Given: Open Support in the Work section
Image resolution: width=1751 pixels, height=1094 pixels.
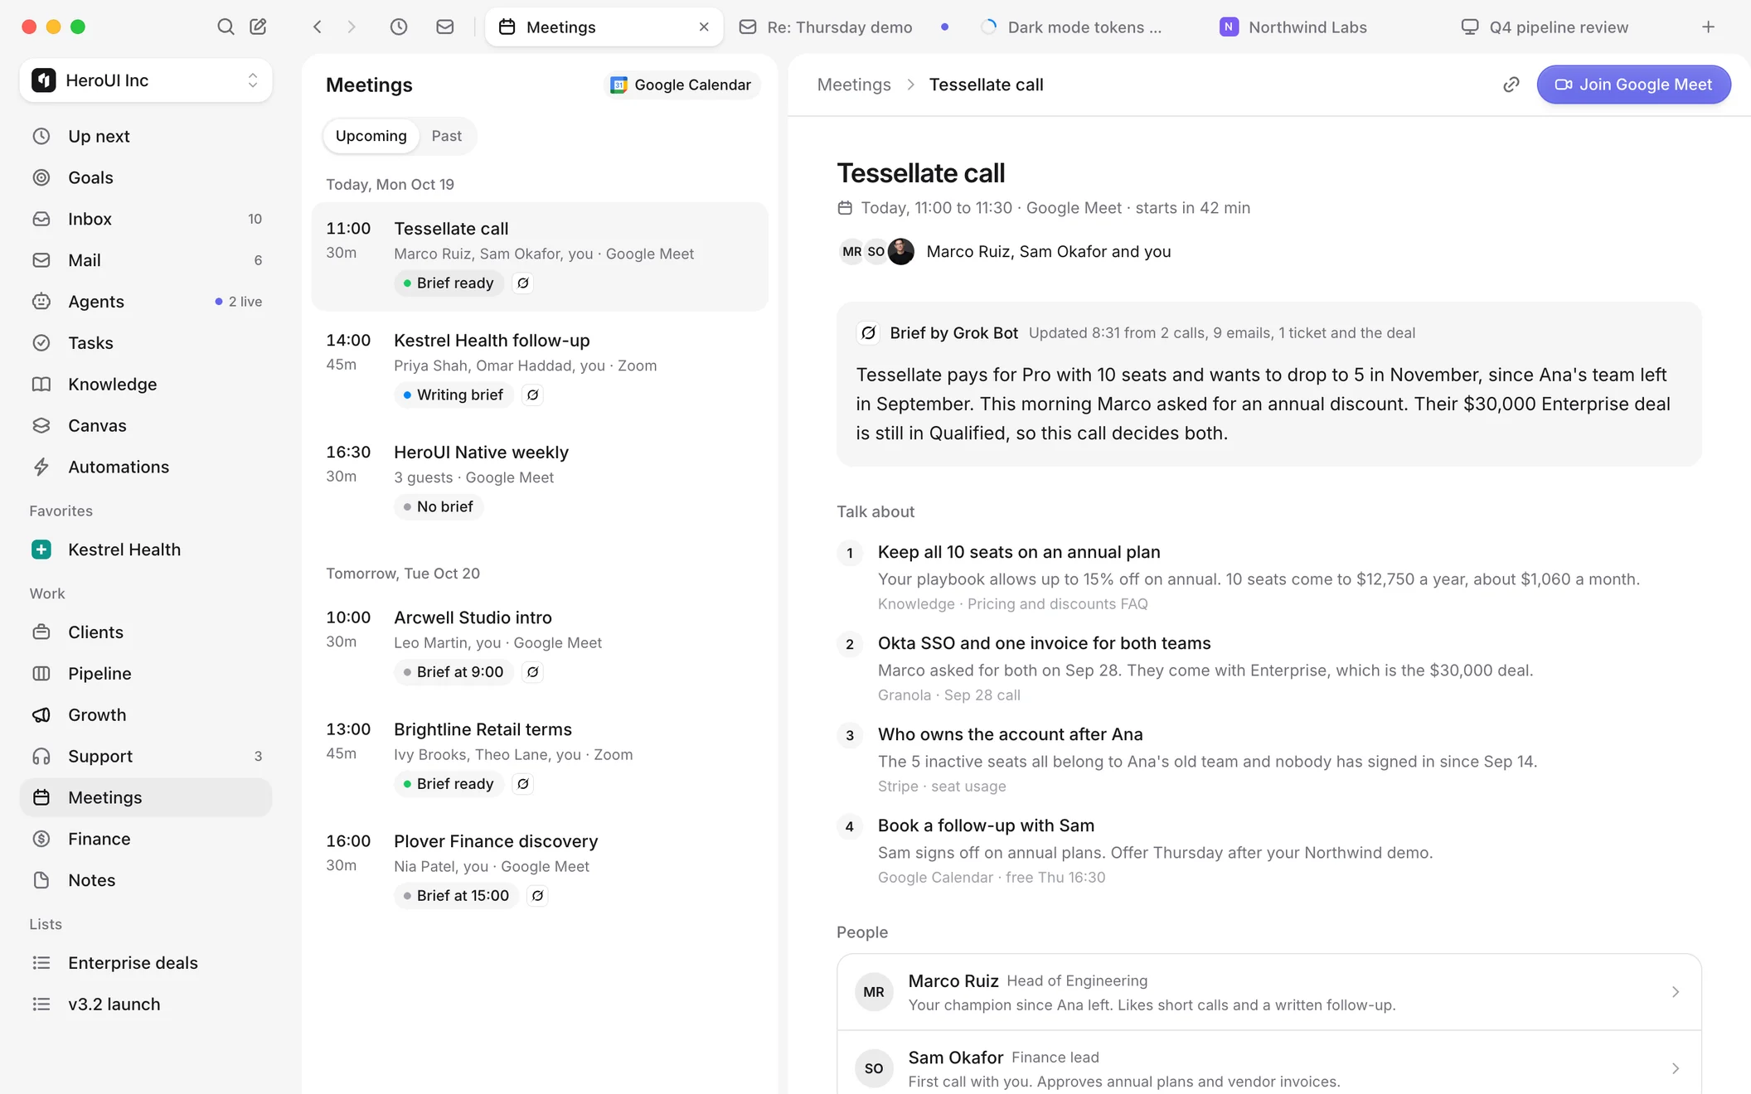Looking at the screenshot, I should pos(146,756).
